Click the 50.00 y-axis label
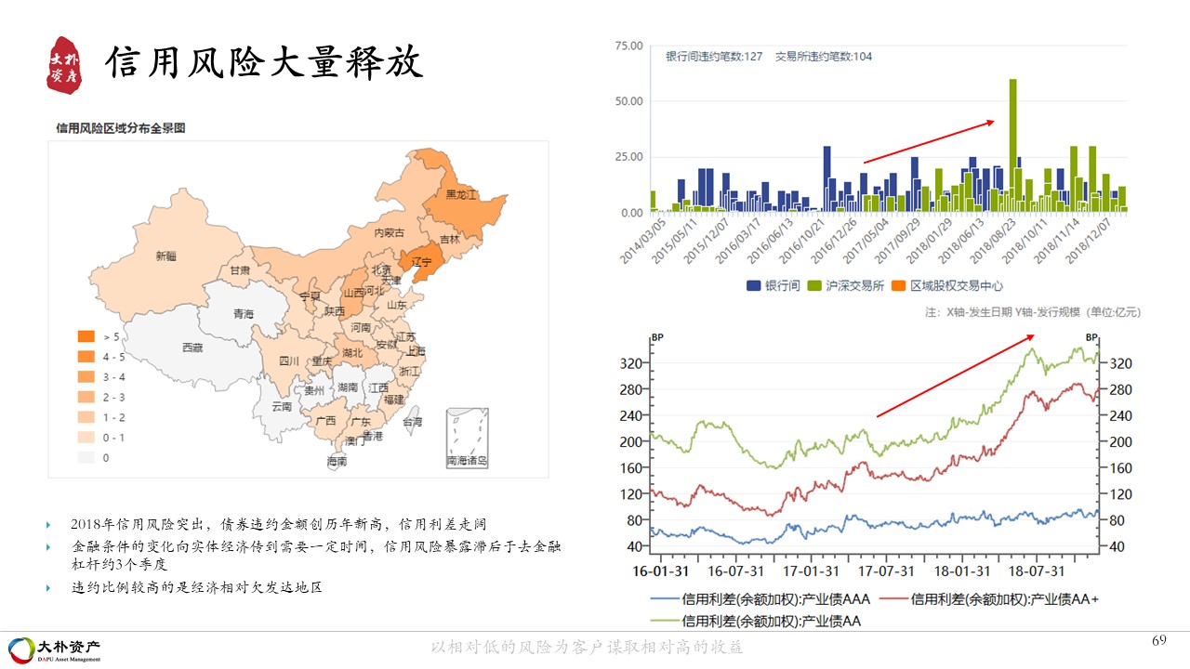Viewport: 1190px width, 669px height. (x=629, y=101)
